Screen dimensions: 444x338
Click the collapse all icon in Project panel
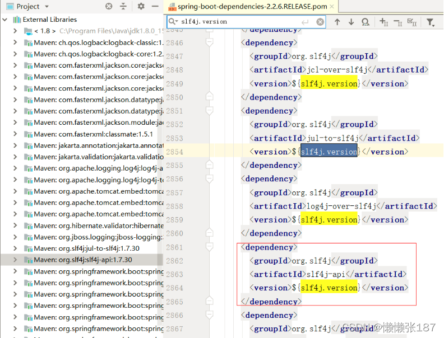pos(123,6)
